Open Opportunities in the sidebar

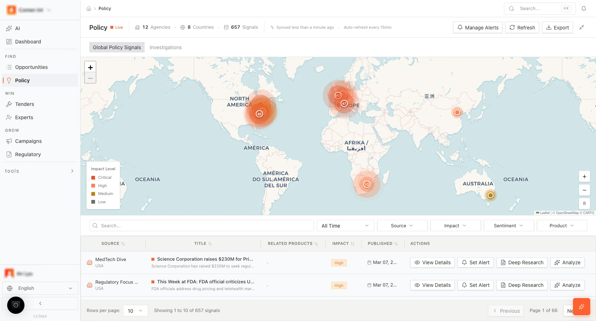click(40, 67)
